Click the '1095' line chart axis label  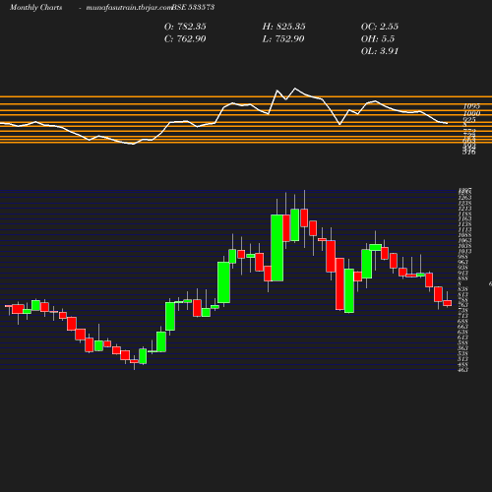pyautogui.click(x=471, y=106)
